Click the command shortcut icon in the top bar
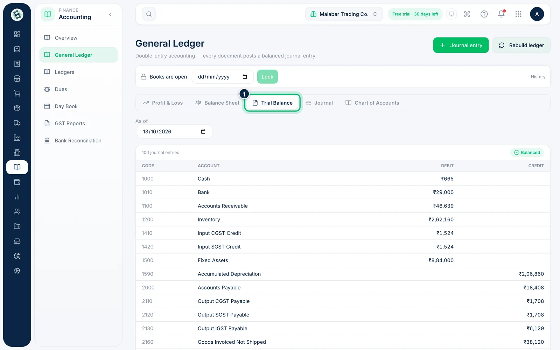Screen dimensions: 560x350 click(x=467, y=14)
